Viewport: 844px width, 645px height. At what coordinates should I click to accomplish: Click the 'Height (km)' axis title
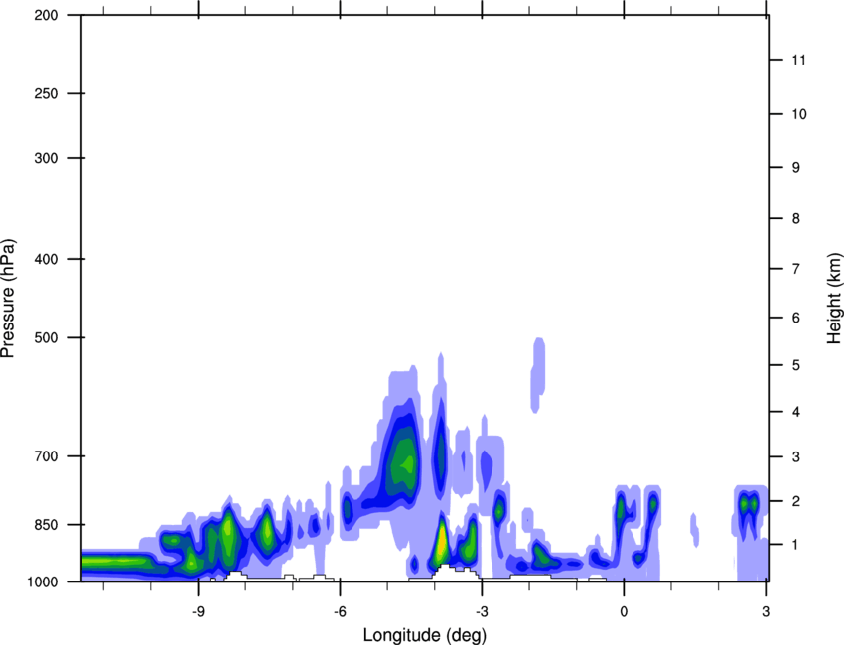click(x=834, y=299)
